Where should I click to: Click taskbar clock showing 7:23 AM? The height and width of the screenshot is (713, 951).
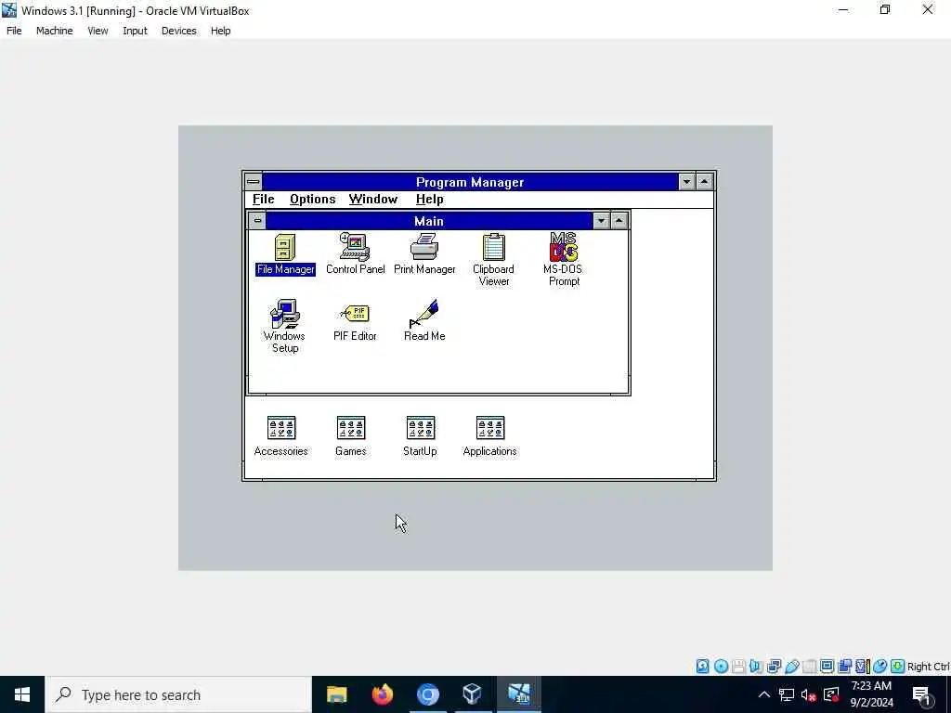pos(871,694)
